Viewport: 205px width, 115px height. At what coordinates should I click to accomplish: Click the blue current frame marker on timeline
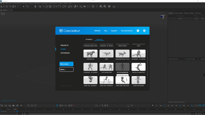[17, 111]
